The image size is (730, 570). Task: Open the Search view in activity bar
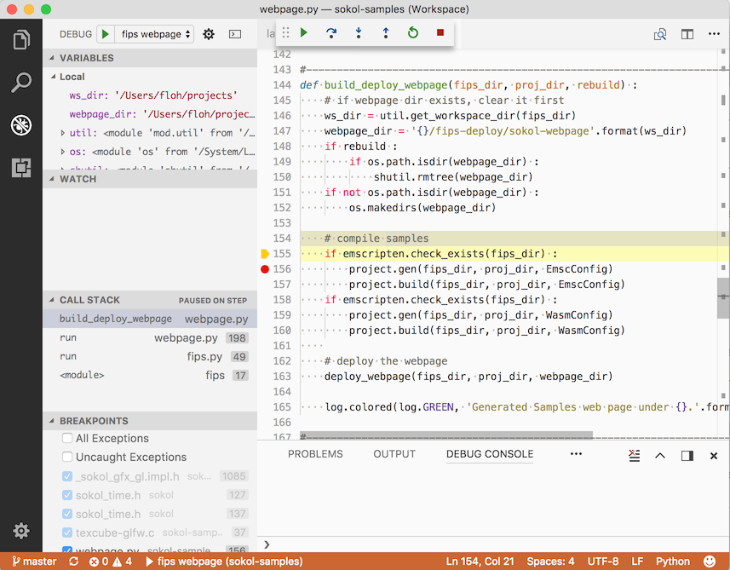(21, 83)
